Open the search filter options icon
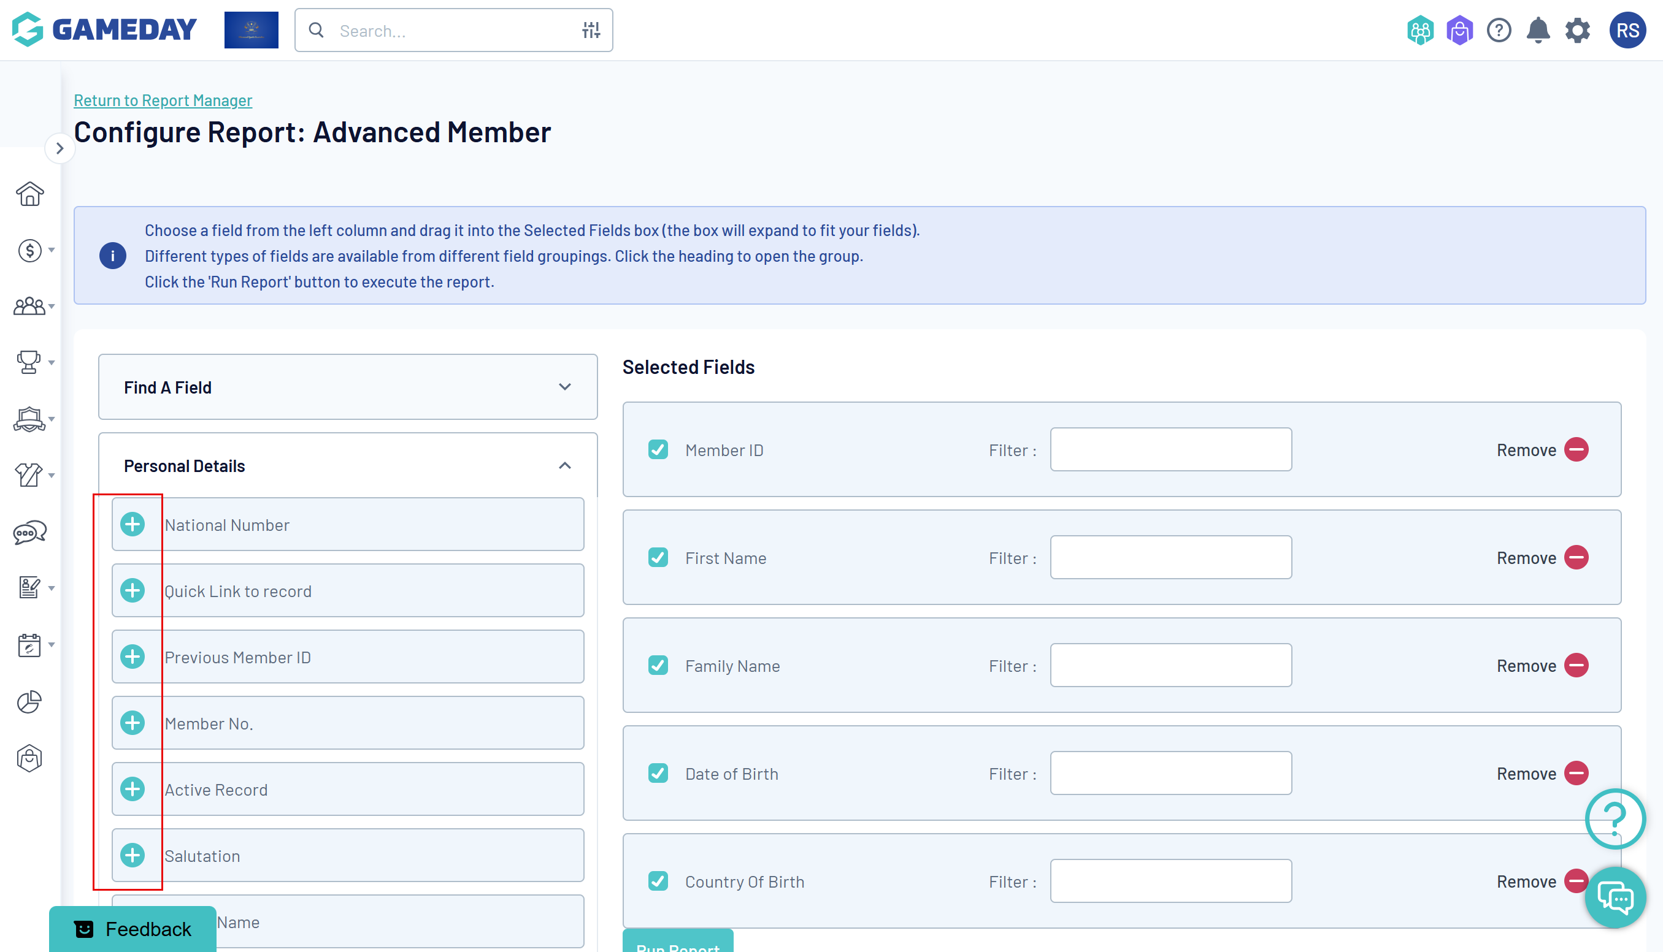Screen dimensions: 1663x952 (x=591, y=30)
